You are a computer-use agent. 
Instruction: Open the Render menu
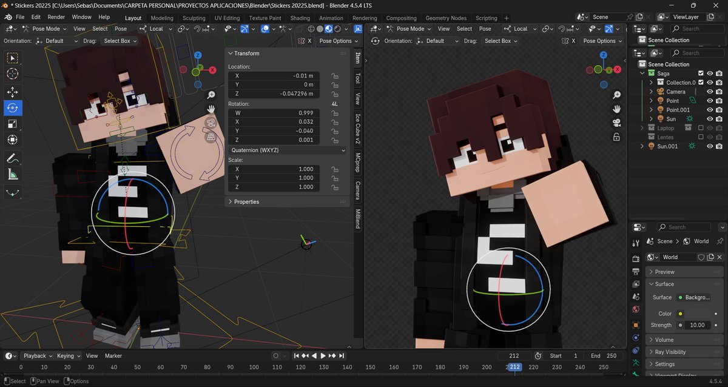pos(56,17)
